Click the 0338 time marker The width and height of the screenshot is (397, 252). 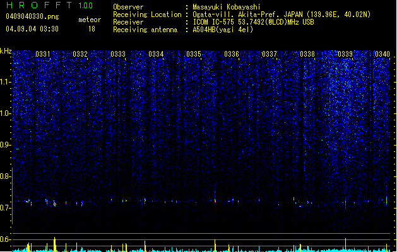pos(307,54)
